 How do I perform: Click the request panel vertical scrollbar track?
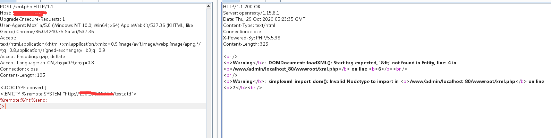pos(209,73)
